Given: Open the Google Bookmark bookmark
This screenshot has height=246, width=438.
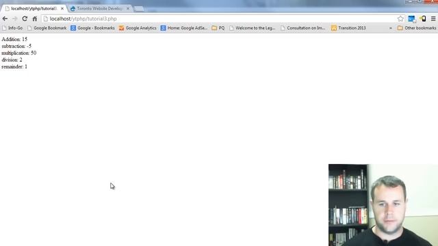Looking at the screenshot, I should [47, 28].
